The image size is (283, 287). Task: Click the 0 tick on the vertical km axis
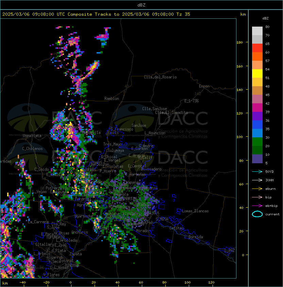pyautogui.click(x=243, y=255)
